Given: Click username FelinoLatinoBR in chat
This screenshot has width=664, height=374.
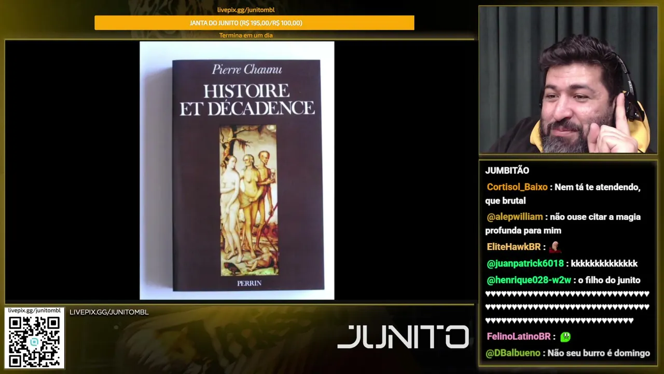Looking at the screenshot, I should [x=519, y=337].
